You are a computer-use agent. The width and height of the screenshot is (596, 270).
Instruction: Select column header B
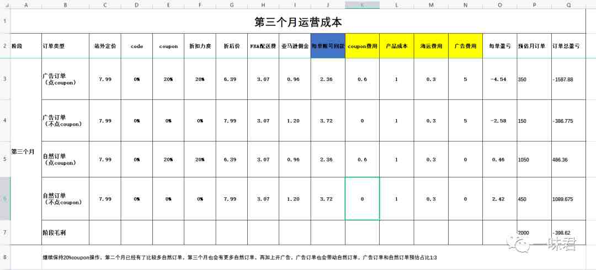pos(65,5)
